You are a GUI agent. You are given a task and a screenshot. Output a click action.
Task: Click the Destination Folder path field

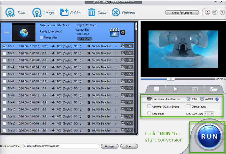pos(61,146)
